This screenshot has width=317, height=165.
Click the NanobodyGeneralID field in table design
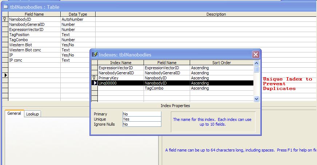pyautogui.click(x=34, y=24)
